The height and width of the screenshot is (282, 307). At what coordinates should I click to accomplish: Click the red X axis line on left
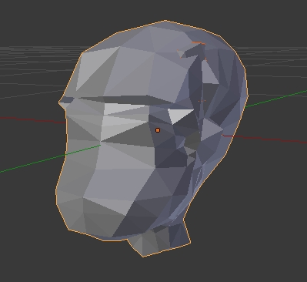33,120
